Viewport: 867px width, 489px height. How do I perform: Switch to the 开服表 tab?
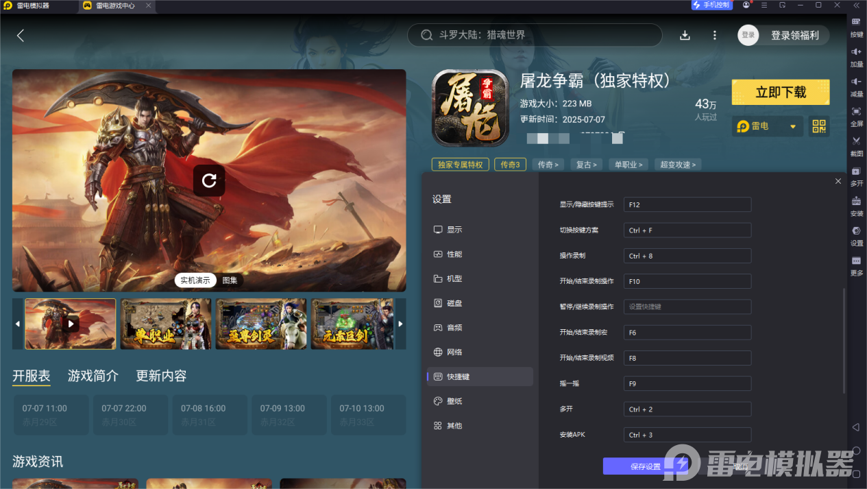coord(32,376)
